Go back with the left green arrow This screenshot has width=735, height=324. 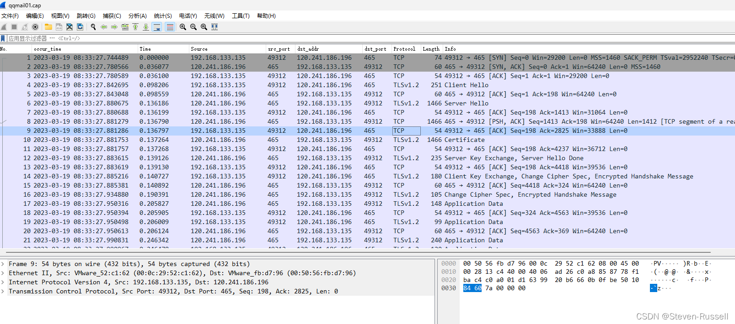104,27
